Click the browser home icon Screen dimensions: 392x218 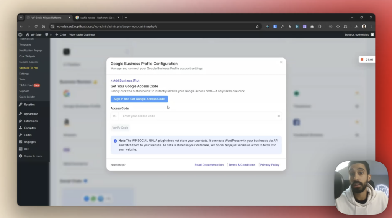(x=44, y=26)
